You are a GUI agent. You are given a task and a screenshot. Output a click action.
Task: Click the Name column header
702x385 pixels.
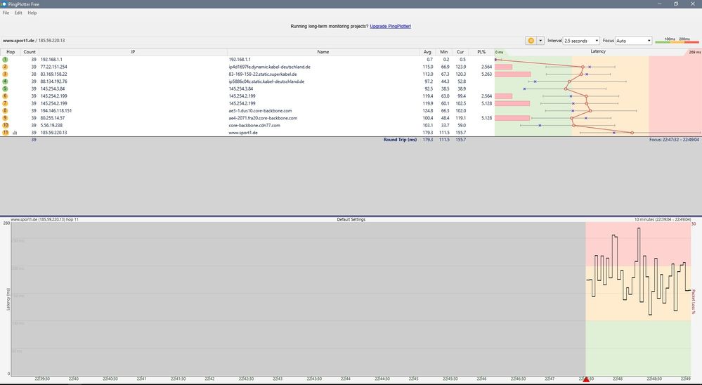click(x=323, y=52)
